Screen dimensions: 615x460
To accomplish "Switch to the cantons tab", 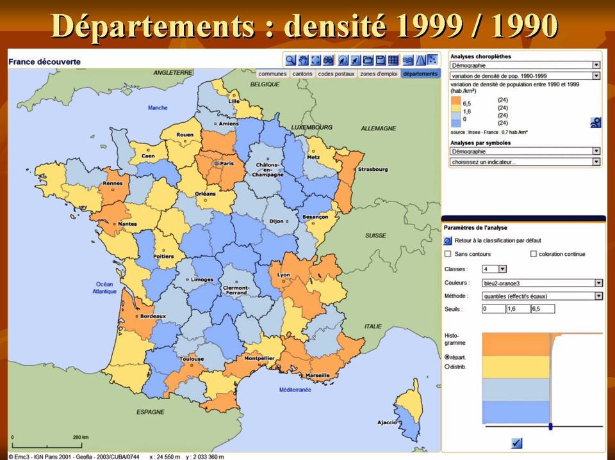I will (x=302, y=74).
